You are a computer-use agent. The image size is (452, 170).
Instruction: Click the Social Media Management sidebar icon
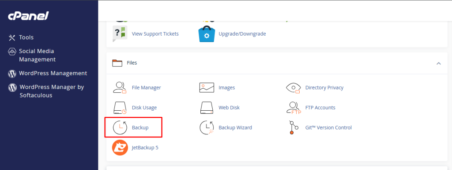point(12,51)
